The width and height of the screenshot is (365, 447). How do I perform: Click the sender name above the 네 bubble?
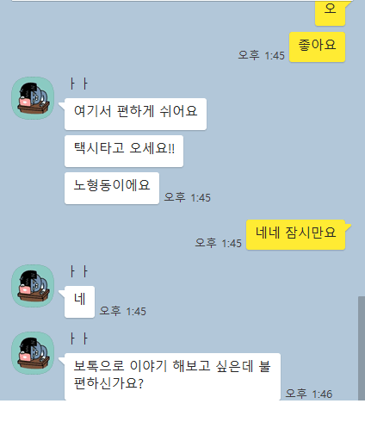coord(79,271)
